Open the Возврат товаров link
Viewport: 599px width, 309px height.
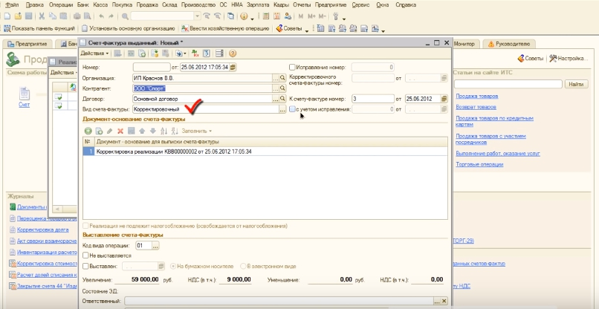475,108
